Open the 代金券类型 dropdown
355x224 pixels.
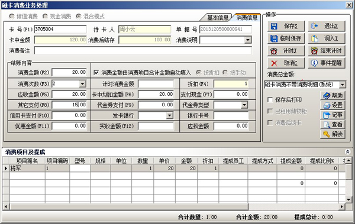coord(244,105)
